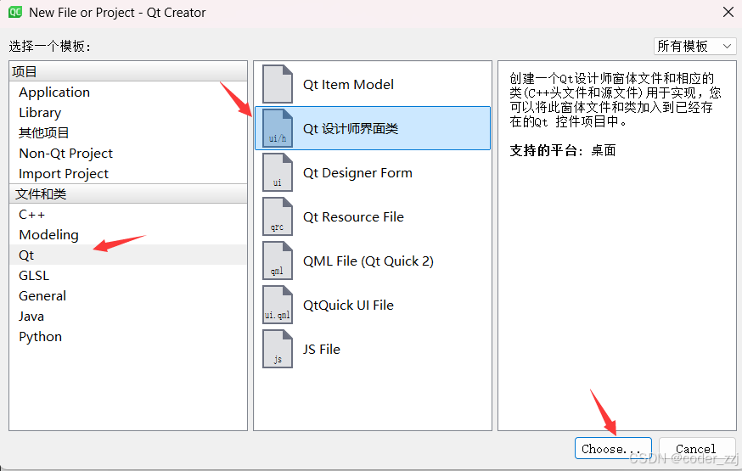
Task: Choose the Qt 设计师界面类 template
Action: pos(373,128)
